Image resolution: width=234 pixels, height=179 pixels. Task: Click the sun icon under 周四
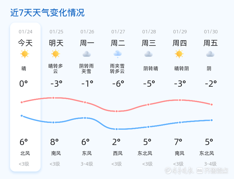179,54
